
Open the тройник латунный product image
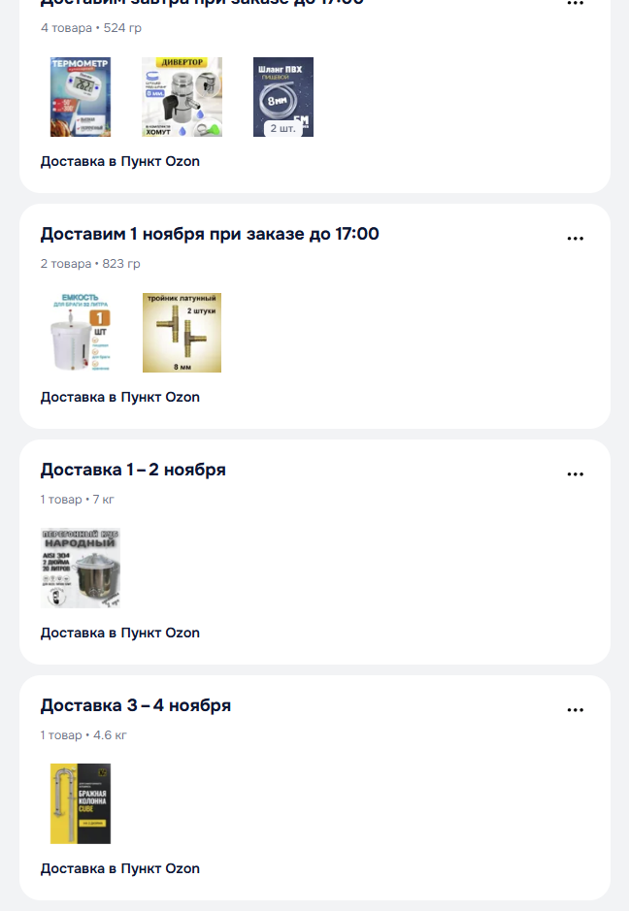[182, 333]
